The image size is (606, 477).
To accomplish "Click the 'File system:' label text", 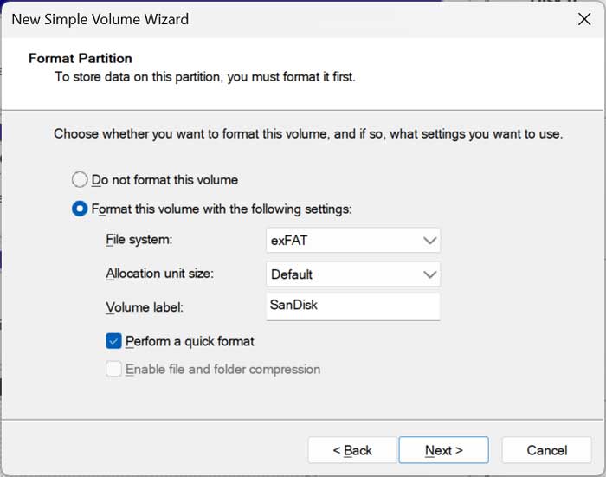I will pyautogui.click(x=139, y=240).
